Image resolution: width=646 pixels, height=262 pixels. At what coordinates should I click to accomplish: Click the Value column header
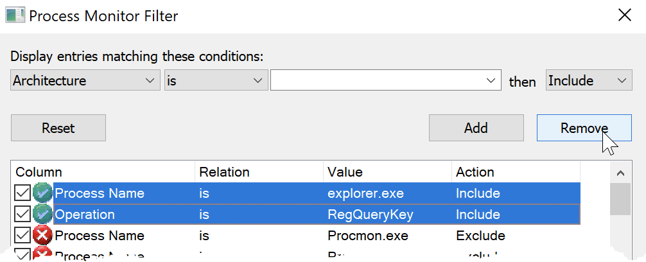click(x=388, y=172)
